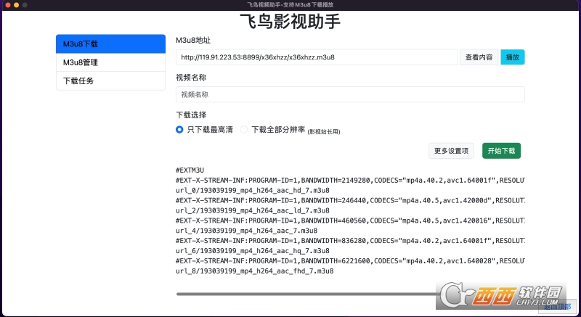The width and height of the screenshot is (581, 317).
Task: Click the url_8 fhd_7.m3u8 line
Action: click(255, 271)
